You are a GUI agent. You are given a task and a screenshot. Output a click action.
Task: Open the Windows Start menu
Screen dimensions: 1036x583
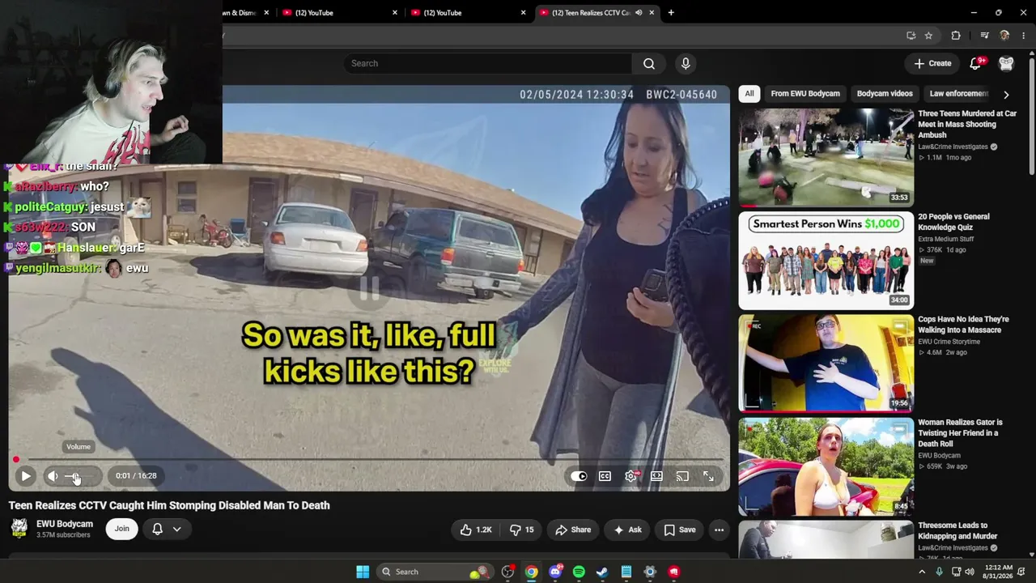click(363, 572)
